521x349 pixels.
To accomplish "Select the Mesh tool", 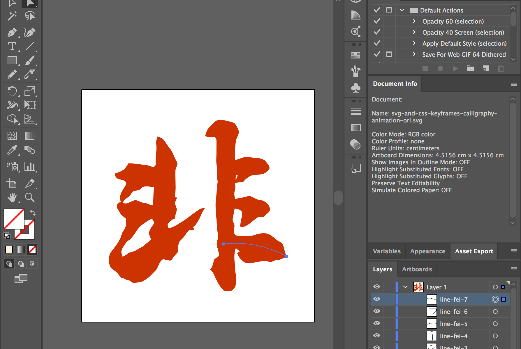I will pos(12,136).
